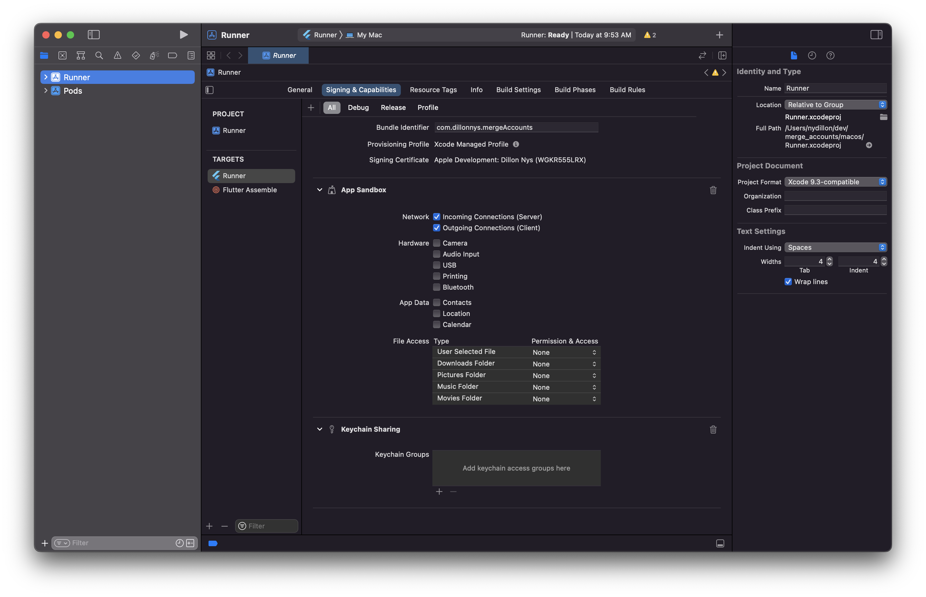Collapse the App Sandbox section
Screen dimensions: 926x597
click(x=319, y=190)
